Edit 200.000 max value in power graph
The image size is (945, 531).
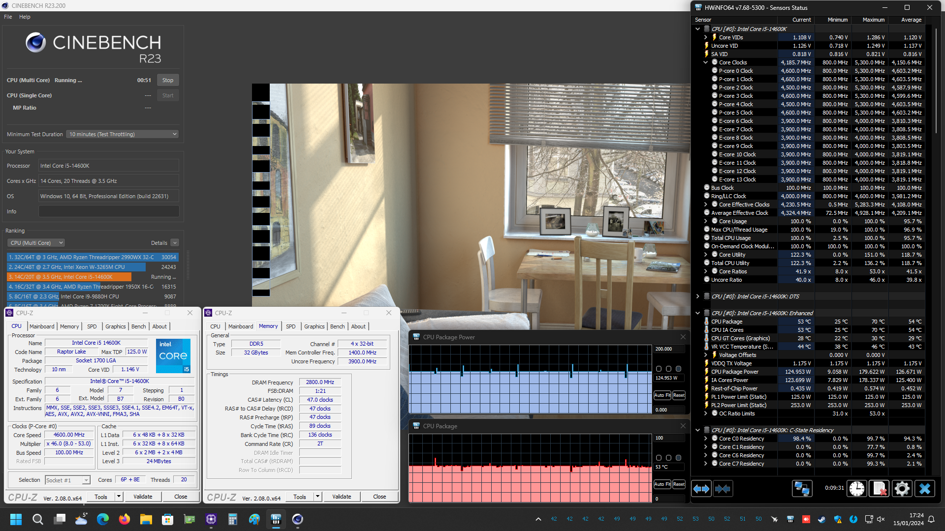point(669,349)
